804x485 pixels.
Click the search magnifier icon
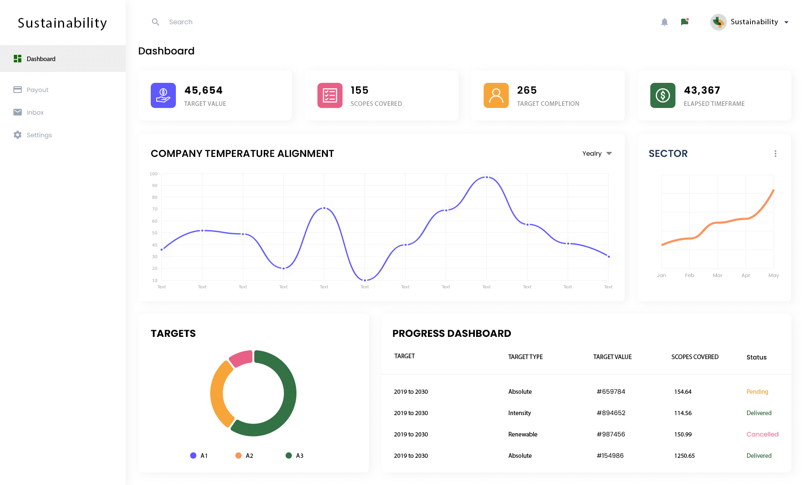[155, 22]
